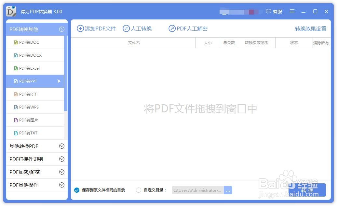Image resolution: width=337 pixels, height=206 pixels.
Task: Click the plus icon to add PDF
Action: [80, 29]
